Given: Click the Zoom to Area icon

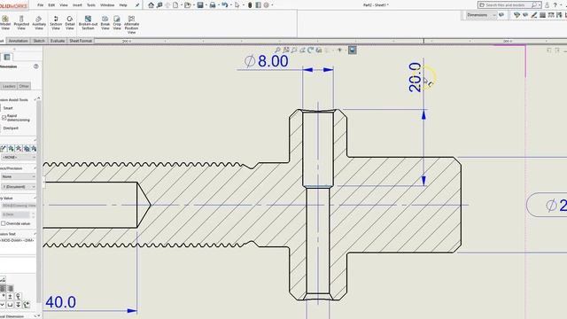Looking at the screenshot, I should 285,50.
